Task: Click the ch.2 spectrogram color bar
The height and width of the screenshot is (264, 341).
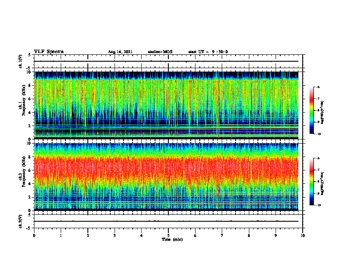Action: pos(311,182)
